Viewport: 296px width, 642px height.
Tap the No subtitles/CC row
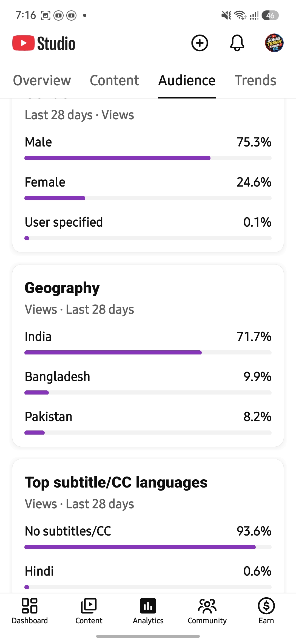tap(148, 536)
